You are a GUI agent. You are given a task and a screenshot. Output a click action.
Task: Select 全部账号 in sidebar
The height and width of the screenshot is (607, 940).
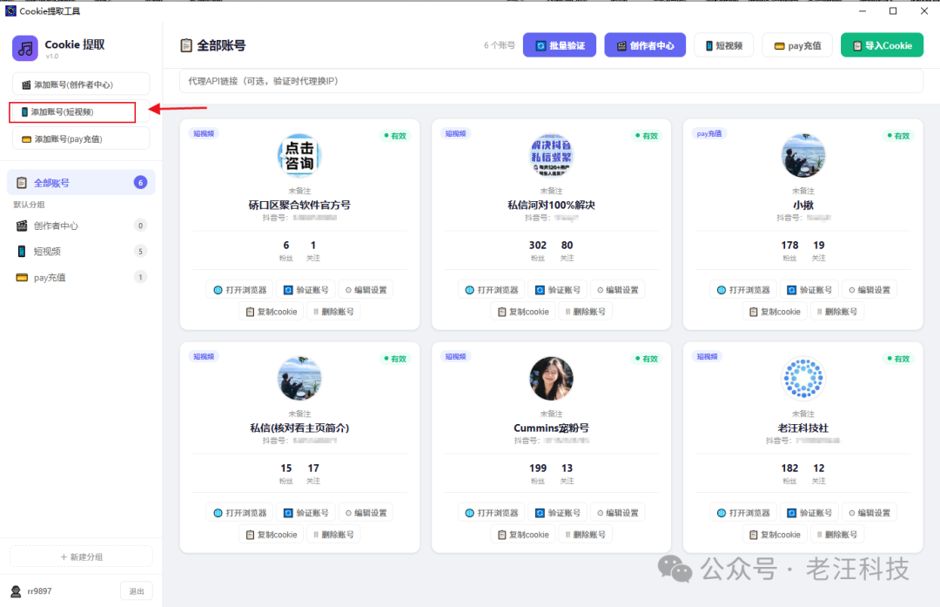point(81,182)
